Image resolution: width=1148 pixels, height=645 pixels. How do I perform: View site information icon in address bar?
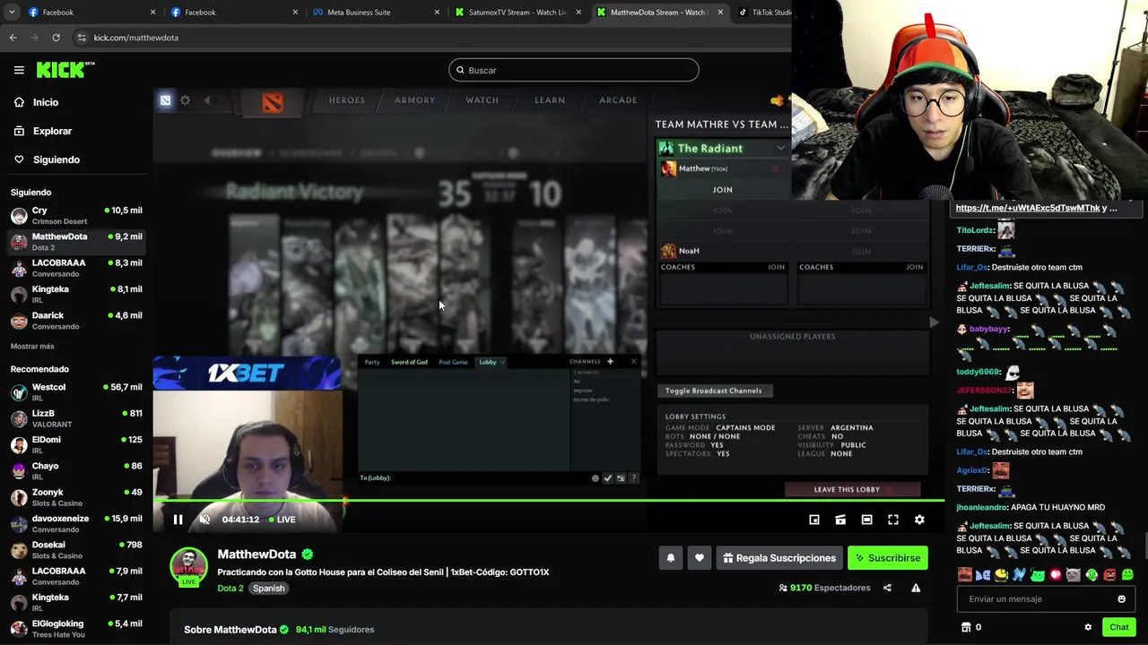point(82,38)
